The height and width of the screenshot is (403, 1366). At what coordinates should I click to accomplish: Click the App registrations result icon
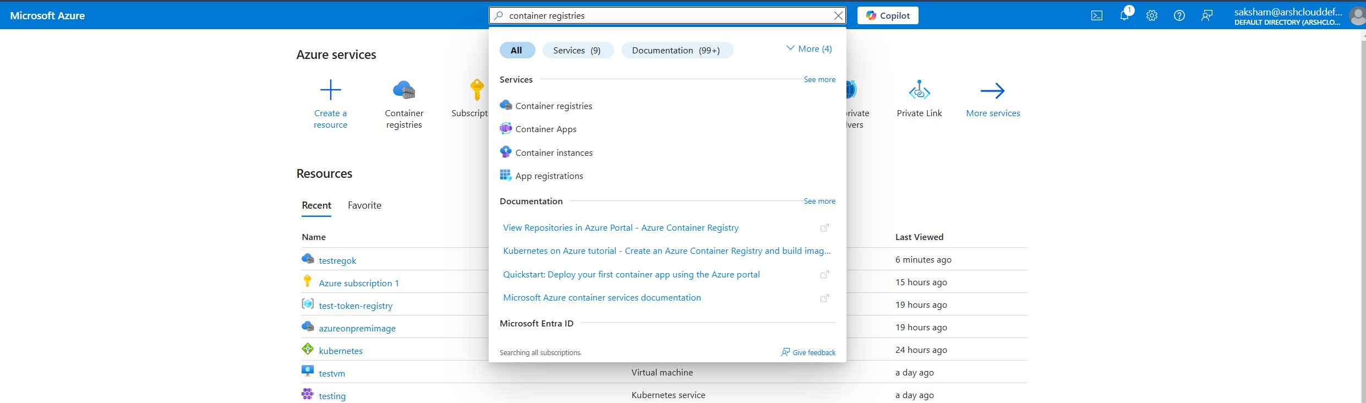[x=505, y=175]
